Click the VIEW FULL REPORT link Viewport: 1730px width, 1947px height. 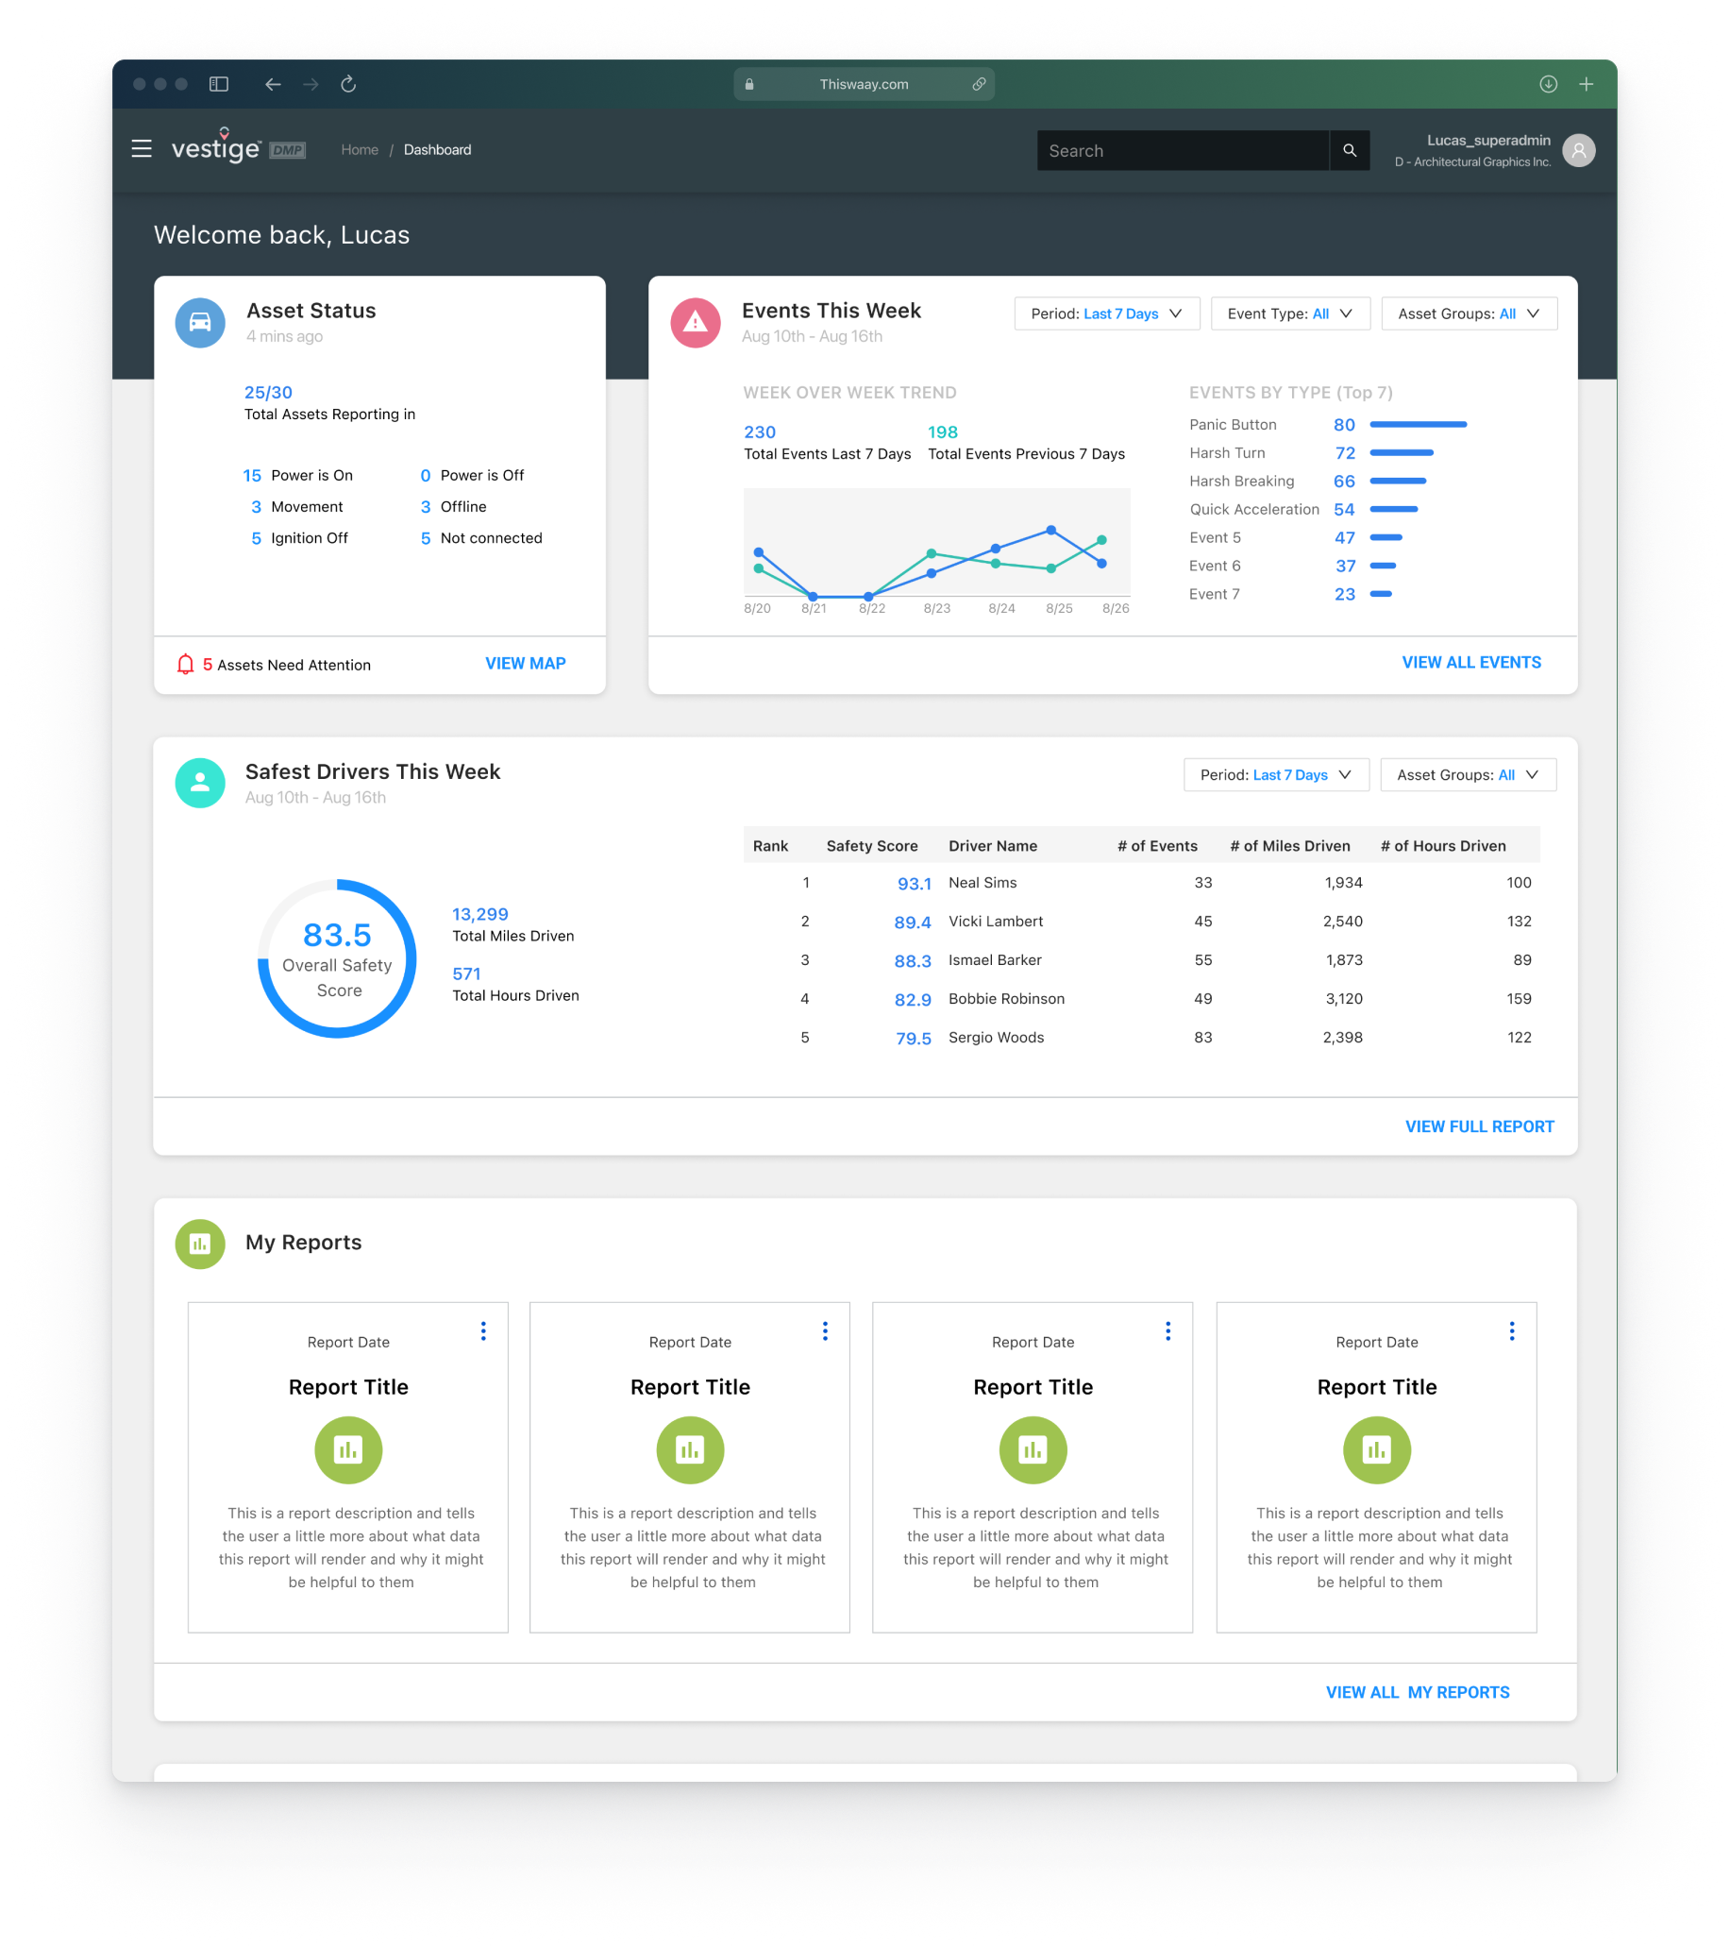pos(1479,1126)
